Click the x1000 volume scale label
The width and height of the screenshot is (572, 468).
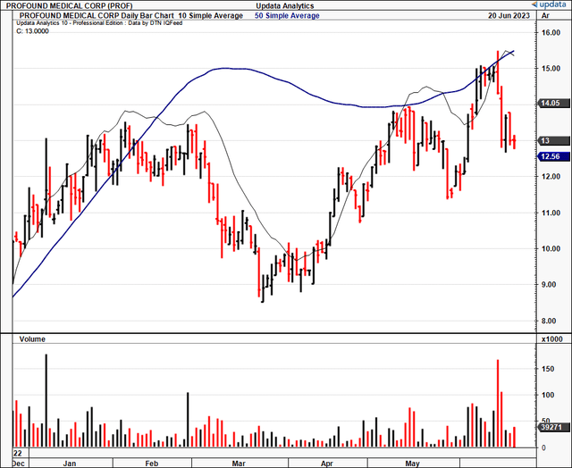point(552,339)
